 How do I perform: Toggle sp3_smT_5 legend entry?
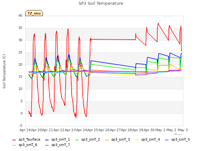(177, 140)
